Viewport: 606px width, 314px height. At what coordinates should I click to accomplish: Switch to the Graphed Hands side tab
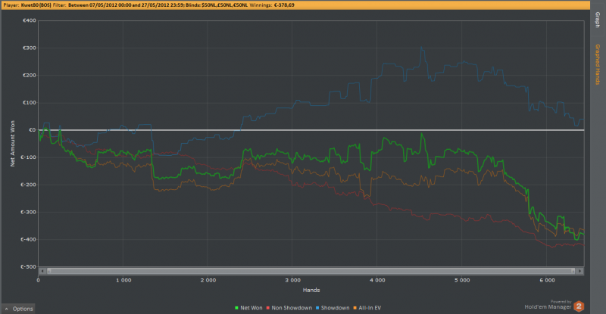(598, 64)
